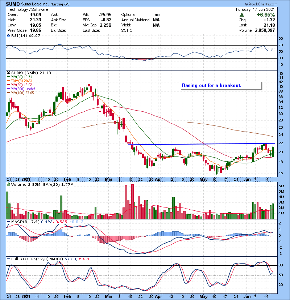This screenshot has height=300, width=290.
Task: Click the MACD signal value 0.535
Action: click(x=61, y=222)
